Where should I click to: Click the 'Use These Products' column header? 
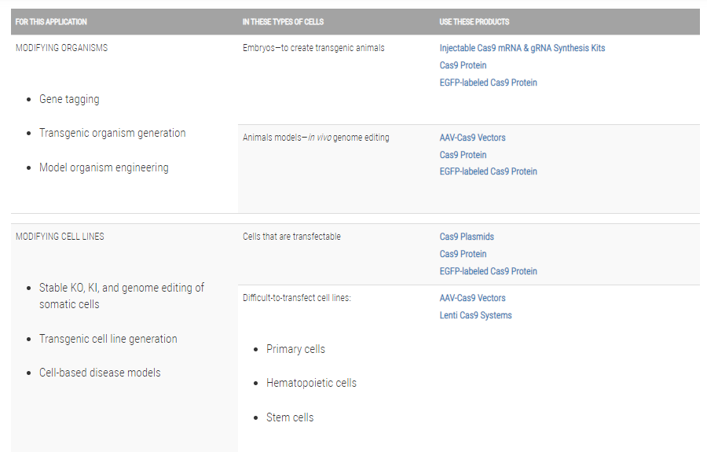pos(474,22)
